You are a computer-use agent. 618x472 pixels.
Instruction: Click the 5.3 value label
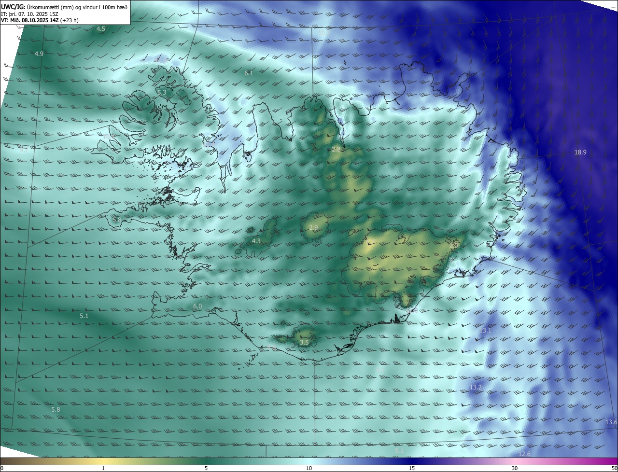(x=162, y=92)
